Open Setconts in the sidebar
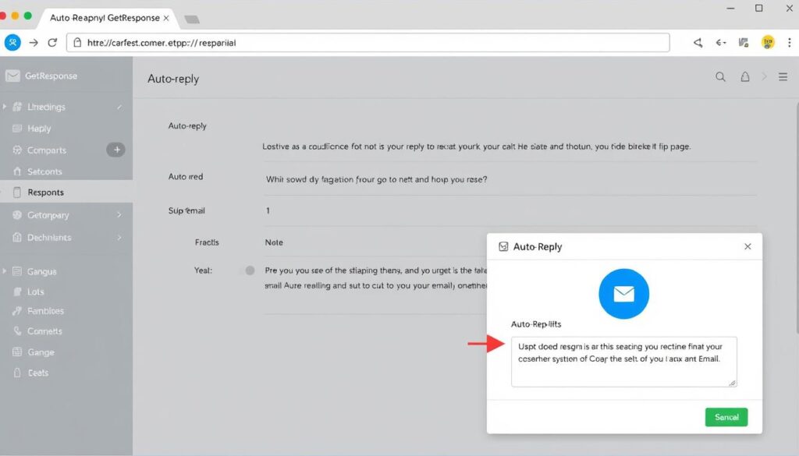The width and height of the screenshot is (799, 456). coord(44,171)
